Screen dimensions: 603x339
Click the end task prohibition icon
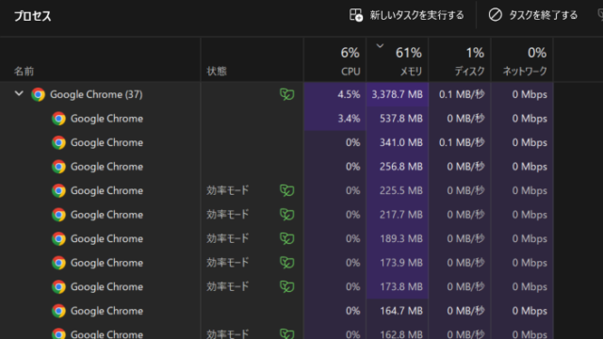coord(496,15)
